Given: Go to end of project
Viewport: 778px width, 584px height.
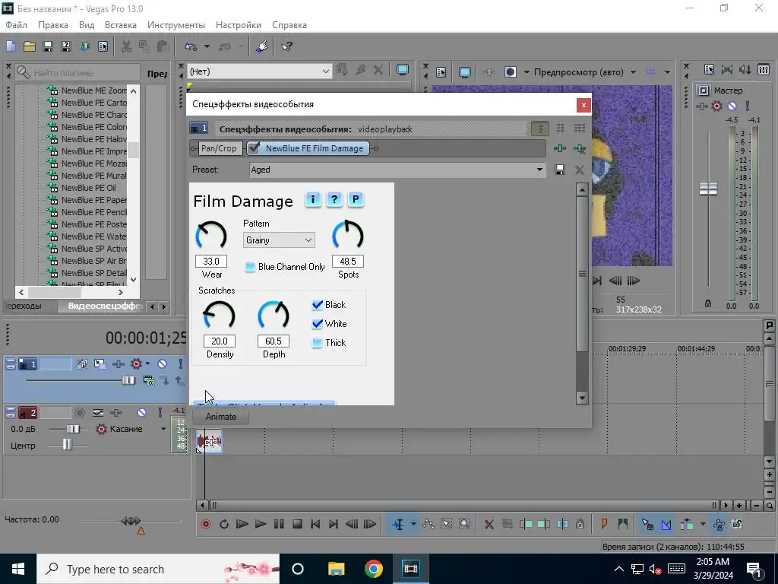Looking at the screenshot, I should (334, 524).
